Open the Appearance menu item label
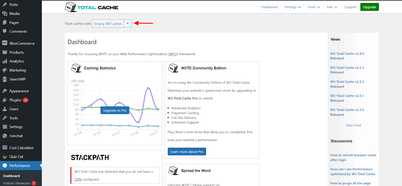This screenshot has height=186, width=402. click(19, 91)
